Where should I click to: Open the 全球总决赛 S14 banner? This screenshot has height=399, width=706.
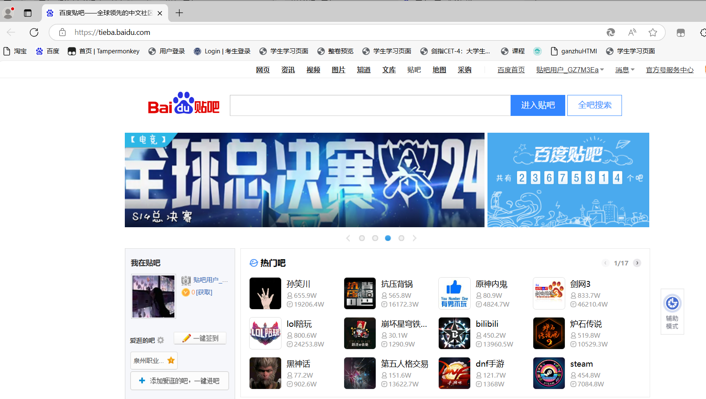tap(305, 180)
